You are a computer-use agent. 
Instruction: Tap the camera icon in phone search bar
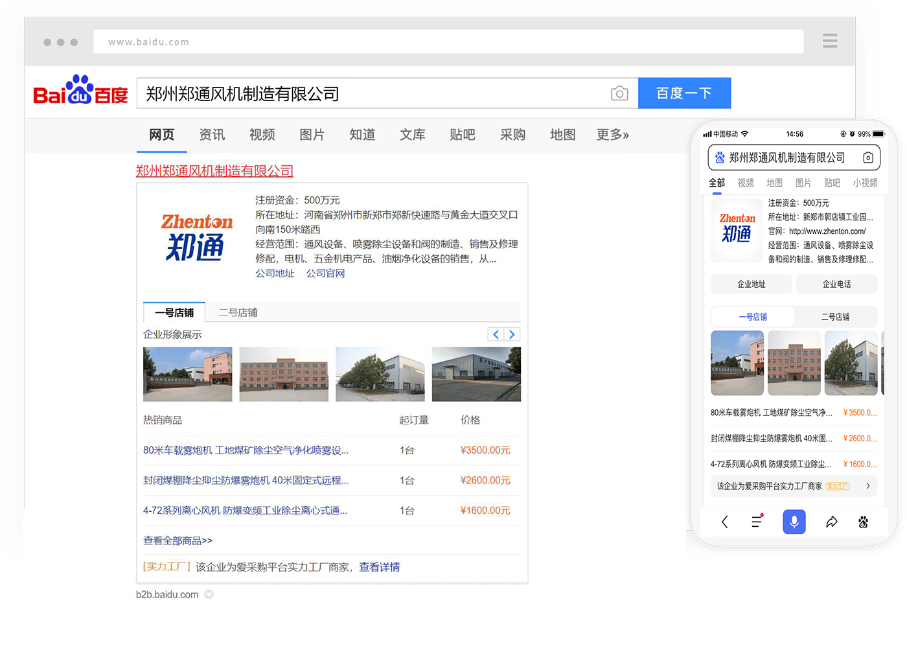pyautogui.click(x=868, y=157)
